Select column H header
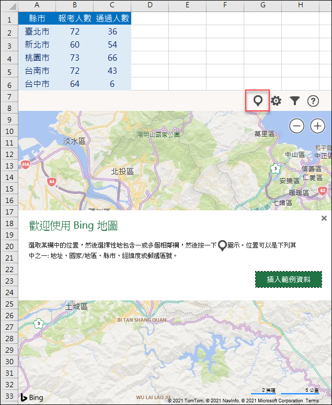 click(x=300, y=5)
